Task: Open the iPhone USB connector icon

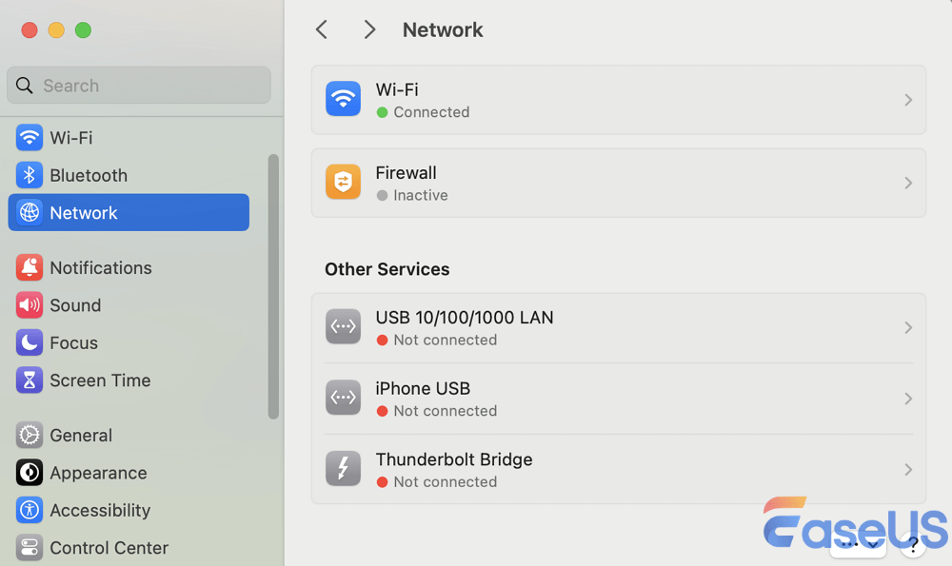Action: tap(343, 398)
